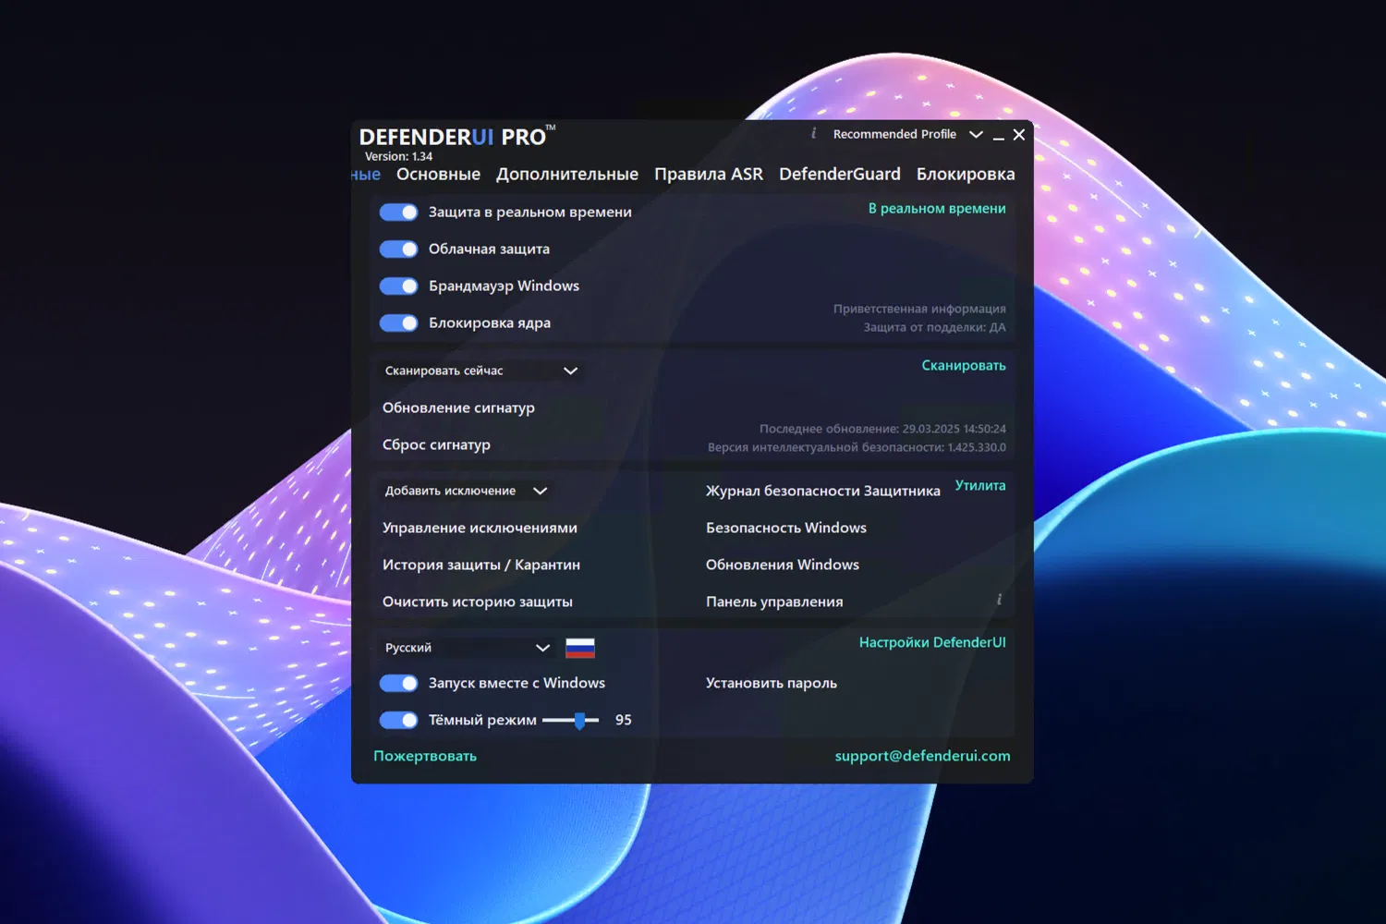Click the support@defenderui.com email link

[x=922, y=756]
